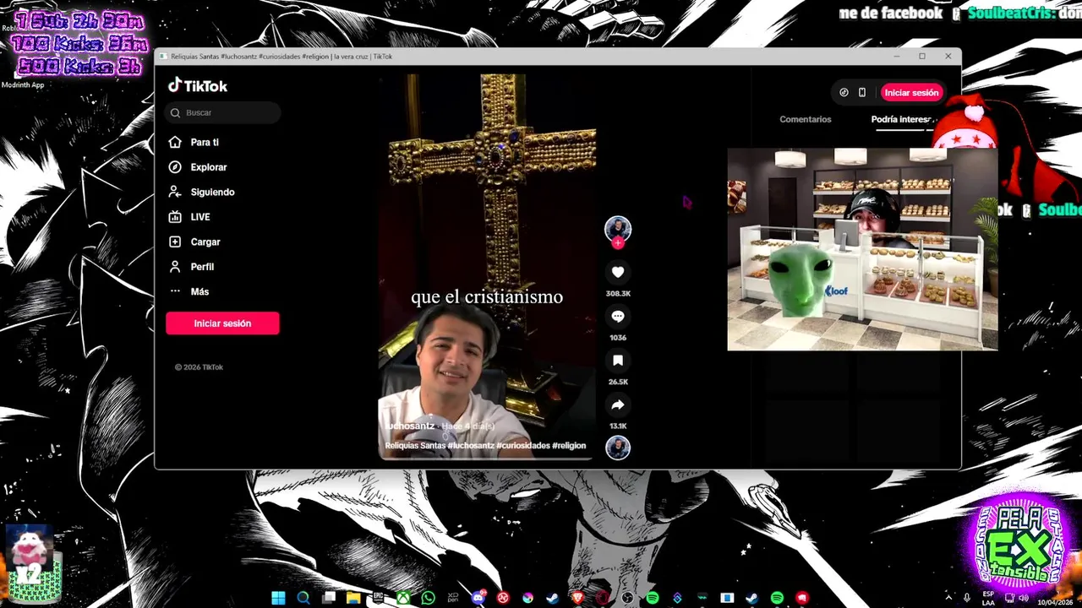
Task: Open the Siguiendo section
Action: click(212, 192)
